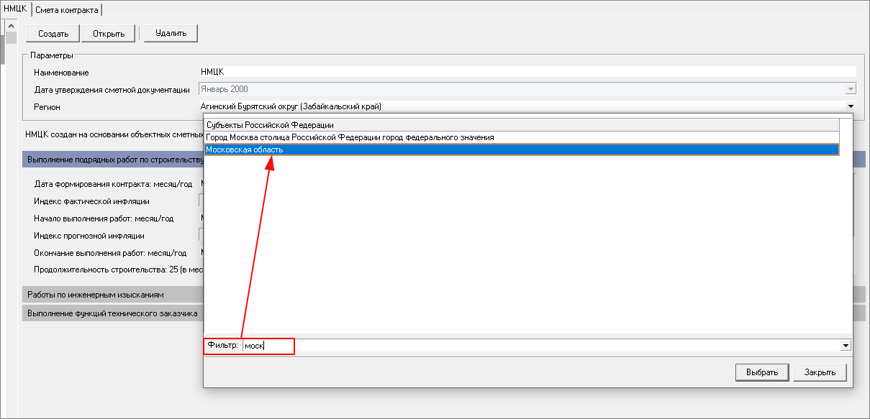Expand the Фильтр history dropdown arrow
The image size is (870, 419).
point(845,346)
